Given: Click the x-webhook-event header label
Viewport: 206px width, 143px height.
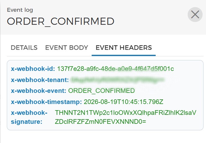Looking at the screenshot, I should click(39, 91).
